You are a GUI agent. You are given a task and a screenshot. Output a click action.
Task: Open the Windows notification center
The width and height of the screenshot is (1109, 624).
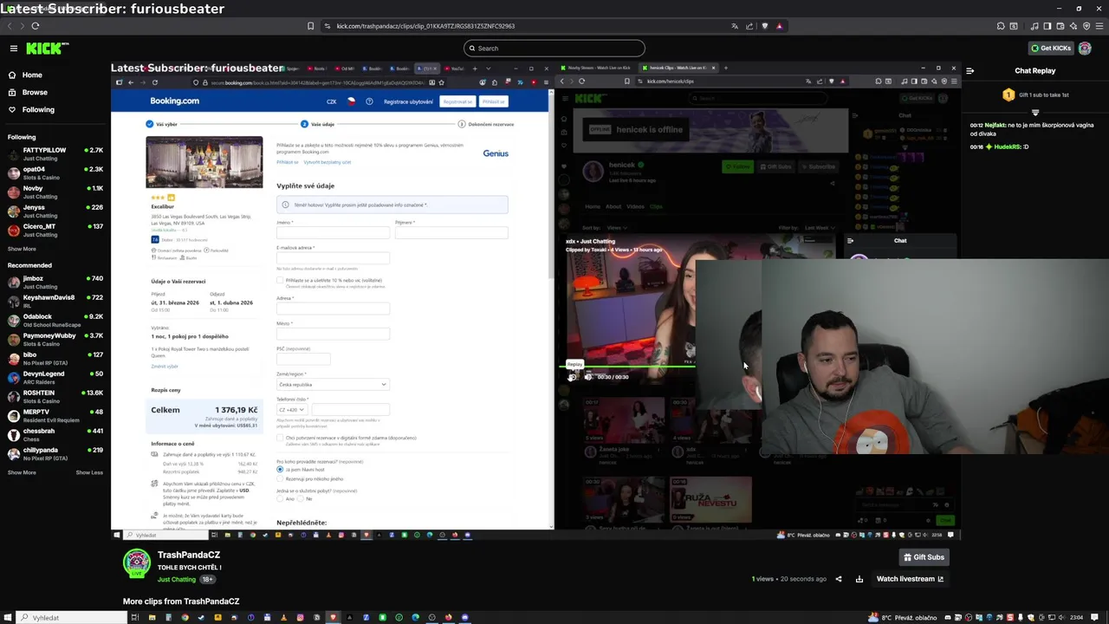pos(1094,617)
